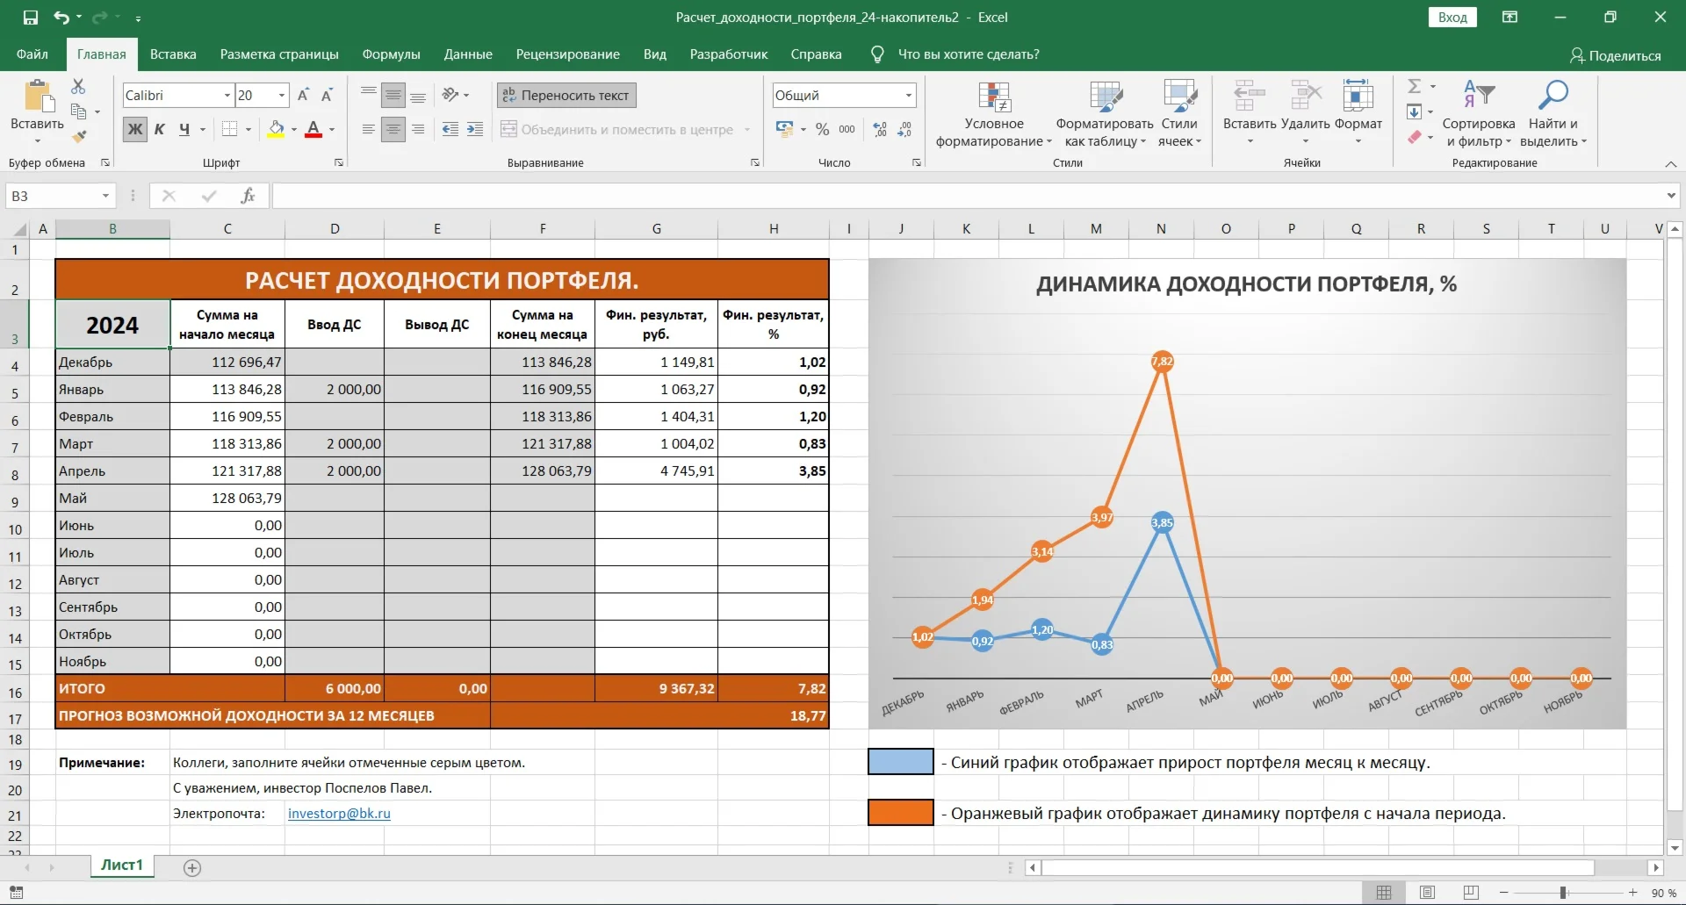
Task: Click the Save icon in title bar
Action: coord(31,18)
